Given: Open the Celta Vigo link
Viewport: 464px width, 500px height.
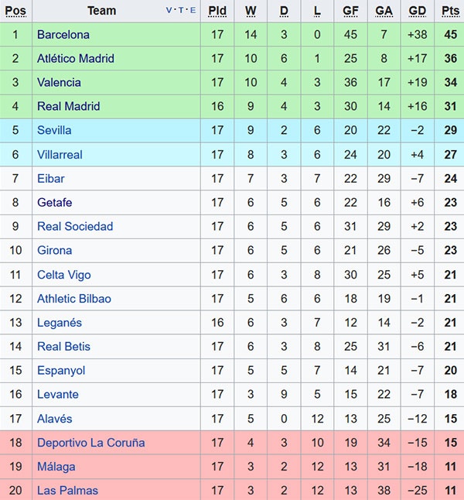Looking at the screenshot, I should pos(63,275).
